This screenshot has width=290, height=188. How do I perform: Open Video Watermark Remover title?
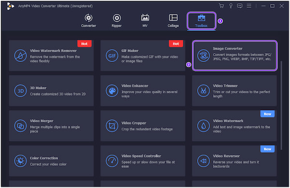coord(53,51)
